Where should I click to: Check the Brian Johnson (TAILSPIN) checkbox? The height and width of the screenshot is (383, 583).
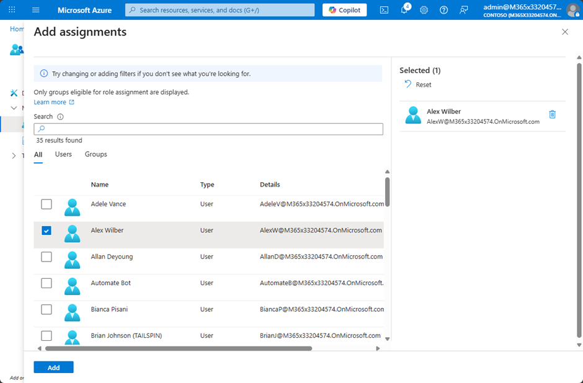pyautogui.click(x=47, y=336)
